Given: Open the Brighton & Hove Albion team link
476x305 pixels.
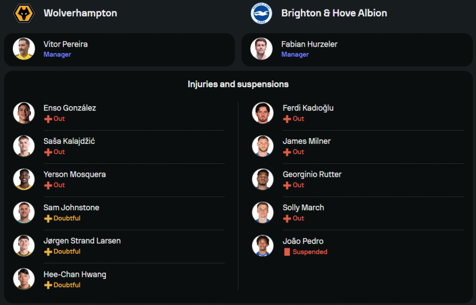Looking at the screenshot, I should [334, 13].
